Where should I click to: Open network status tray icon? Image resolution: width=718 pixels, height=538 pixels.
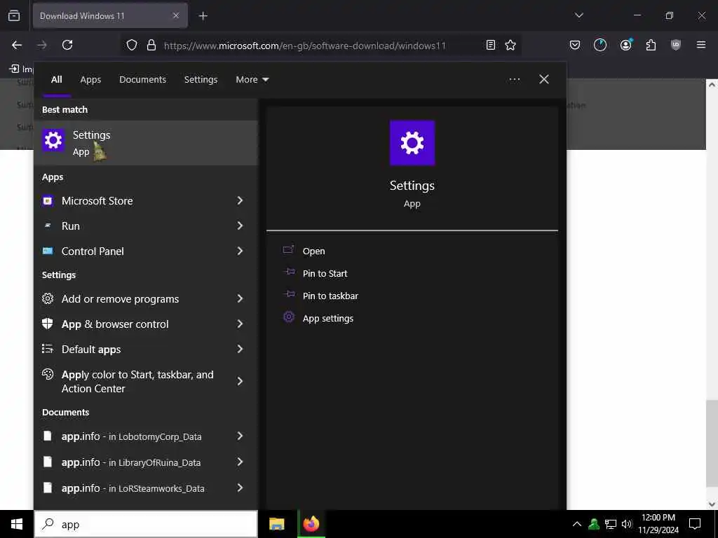point(611,524)
